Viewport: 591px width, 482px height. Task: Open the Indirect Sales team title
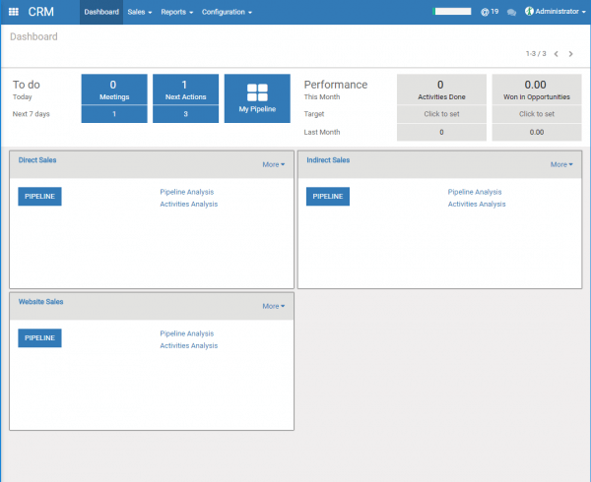tap(328, 160)
